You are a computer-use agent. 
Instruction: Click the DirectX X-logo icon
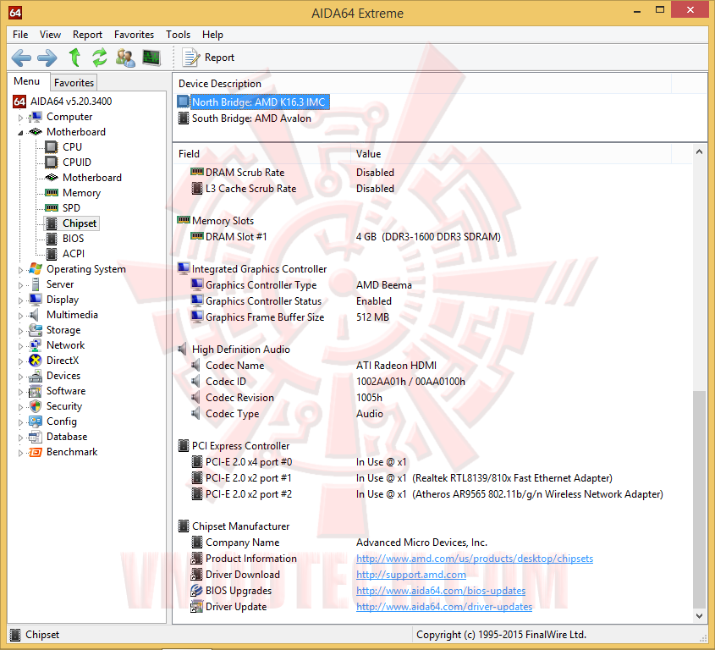[35, 361]
